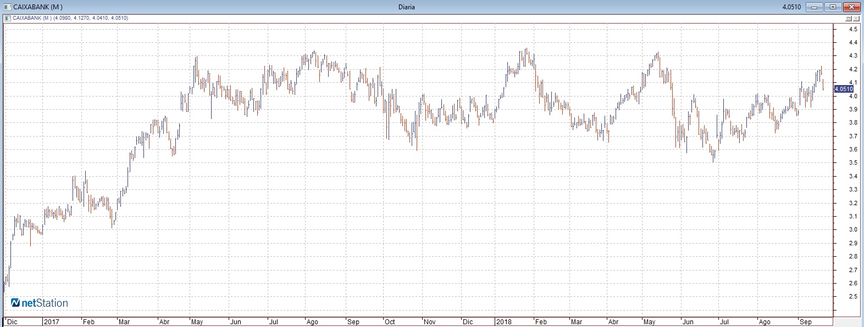Click the 2017 marker on the time axis
Image resolution: width=864 pixels, height=327 pixels.
click(x=51, y=322)
